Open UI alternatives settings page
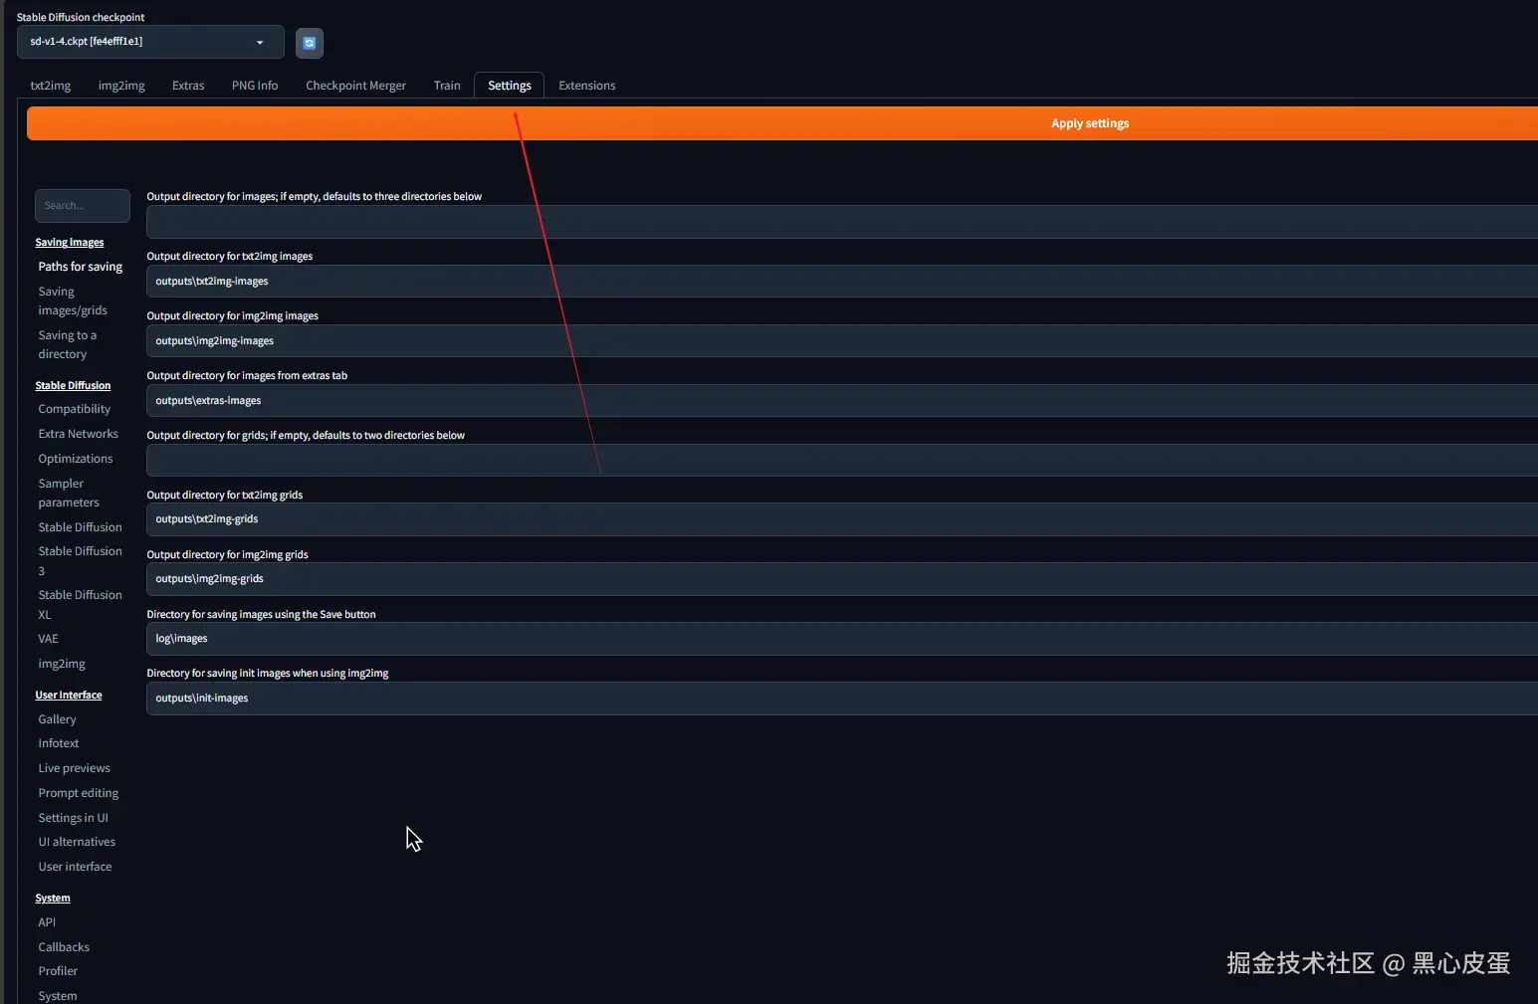The width and height of the screenshot is (1538, 1004). coord(77,842)
